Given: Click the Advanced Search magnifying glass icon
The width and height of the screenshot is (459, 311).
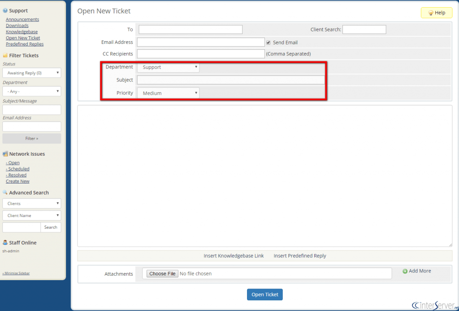Looking at the screenshot, I should 4,192.
